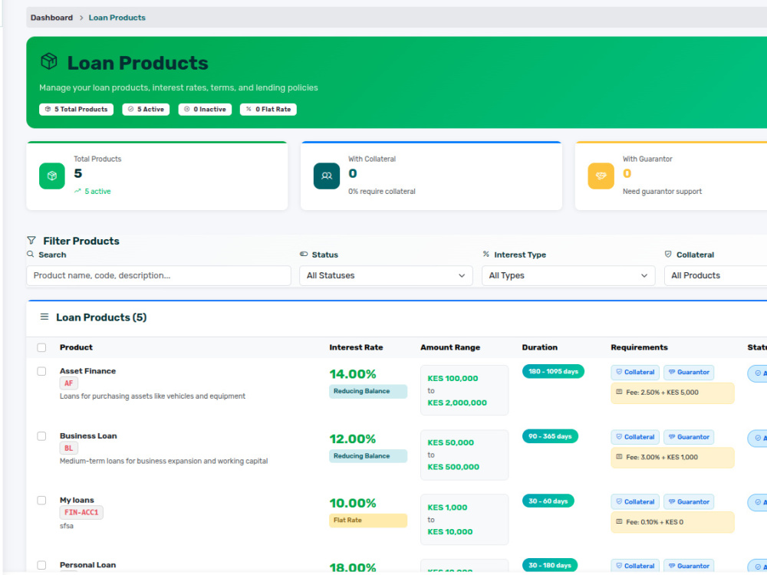Click the BL product code badge
767x575 pixels.
(x=68, y=448)
